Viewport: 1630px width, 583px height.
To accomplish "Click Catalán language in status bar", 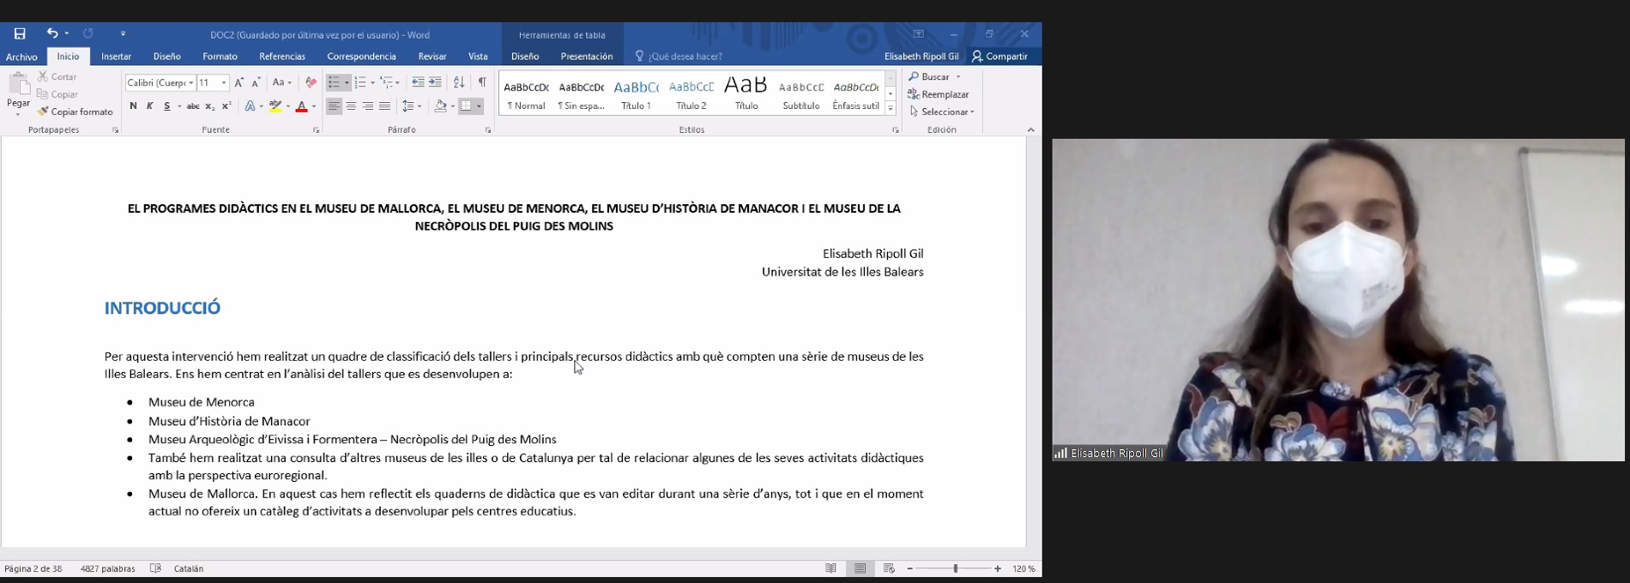I will pyautogui.click(x=189, y=568).
